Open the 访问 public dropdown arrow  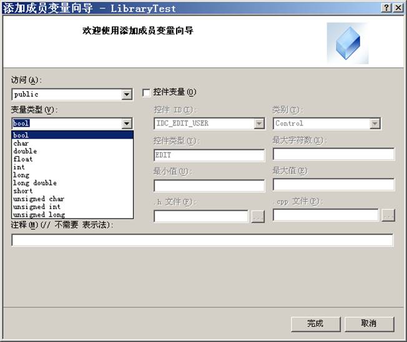click(127, 94)
